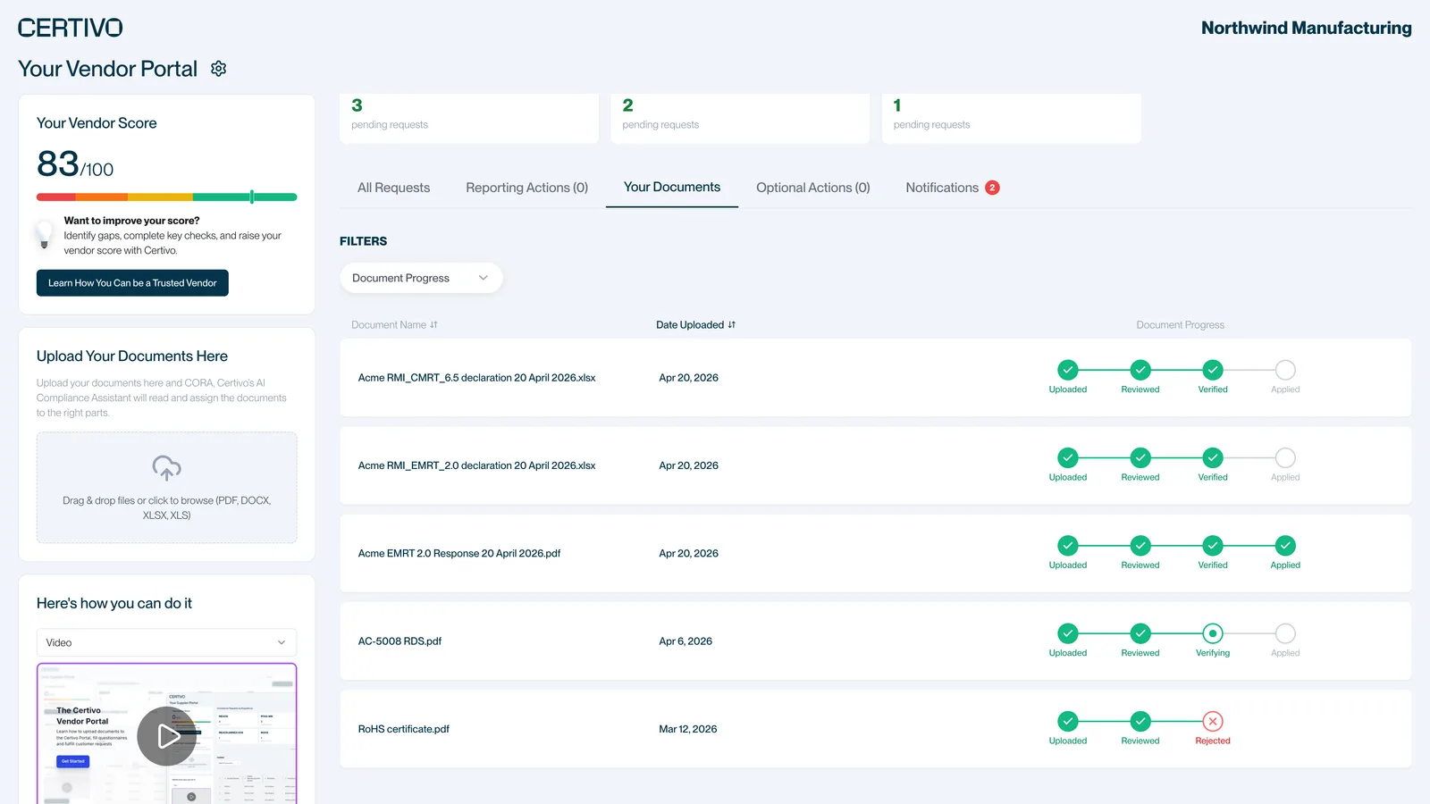Click the Apr 6, 2026 upload date
The image size is (1430, 804).
(x=686, y=641)
